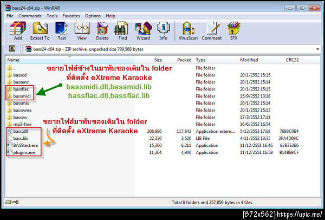
Task: Sort by Packed column header
Action: (x=178, y=60)
